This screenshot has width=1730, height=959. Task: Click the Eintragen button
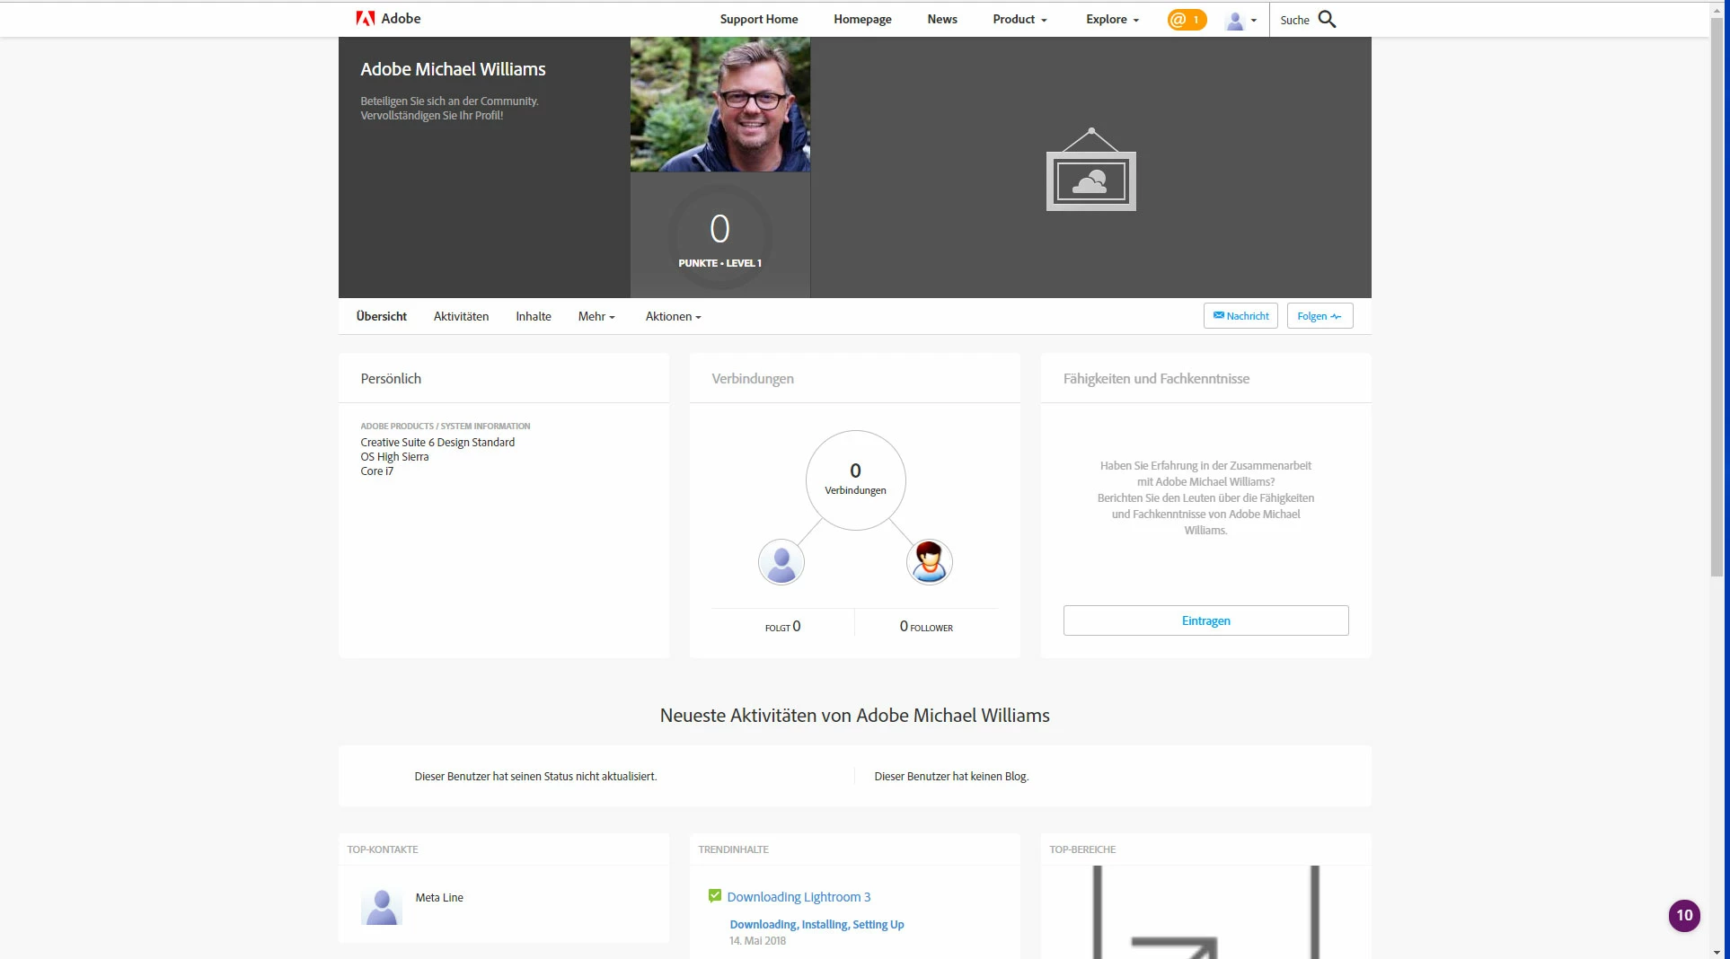click(1205, 620)
